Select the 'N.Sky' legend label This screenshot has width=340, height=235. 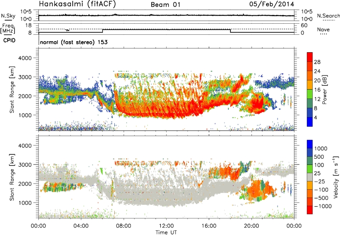8,16
